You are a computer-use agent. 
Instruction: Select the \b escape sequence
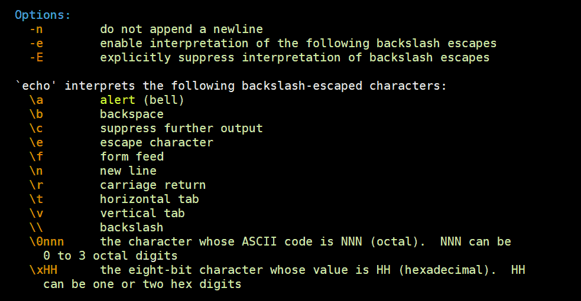click(x=36, y=114)
